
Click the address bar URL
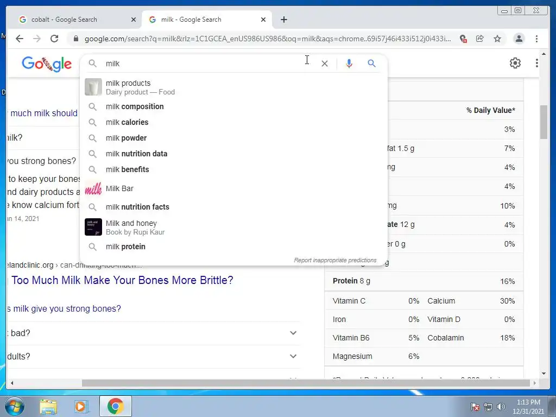point(268,39)
